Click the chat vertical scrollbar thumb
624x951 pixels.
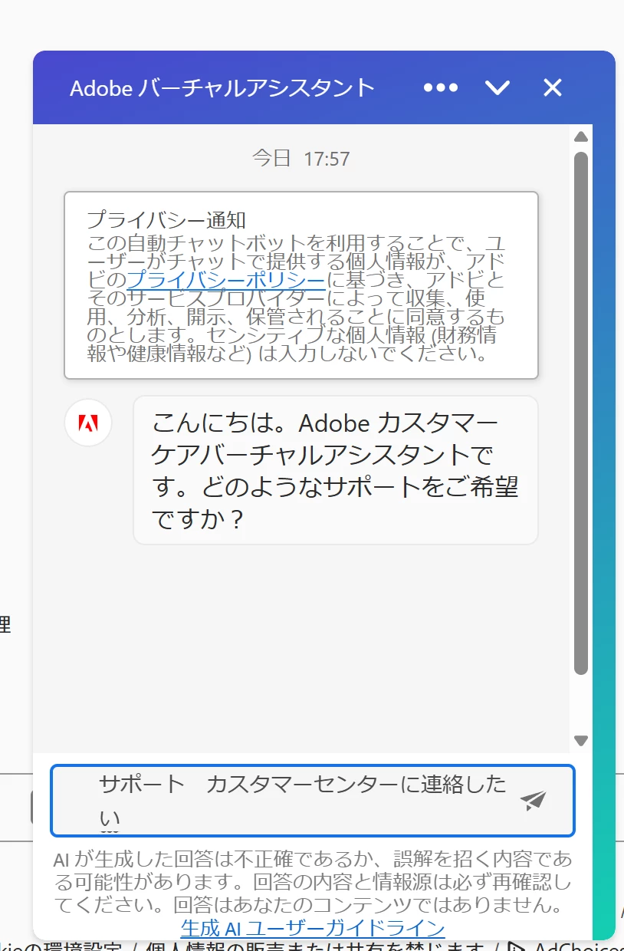(581, 413)
